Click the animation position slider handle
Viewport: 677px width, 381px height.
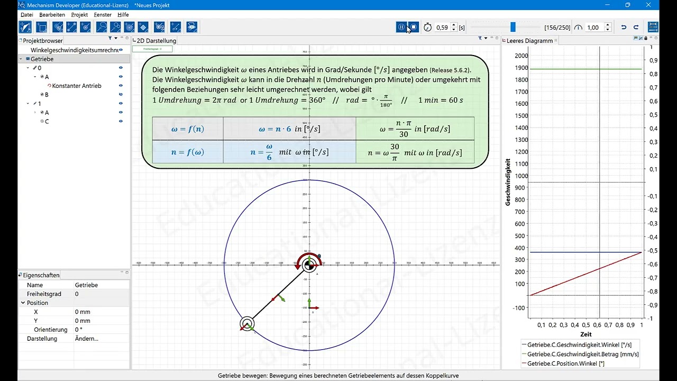pos(513,27)
